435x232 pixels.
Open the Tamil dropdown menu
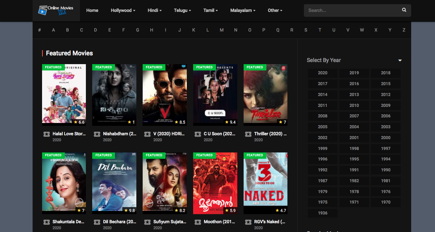coord(210,11)
